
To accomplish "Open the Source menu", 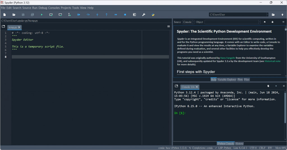I will click(x=27, y=8).
